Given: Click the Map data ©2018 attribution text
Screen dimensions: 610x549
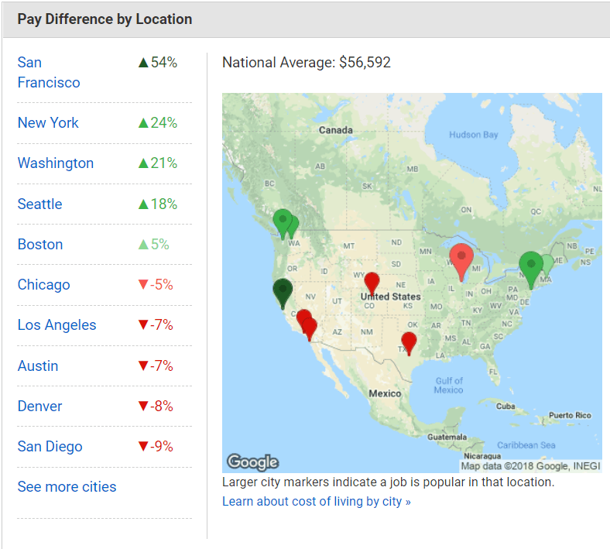Looking at the screenshot, I should [x=530, y=466].
